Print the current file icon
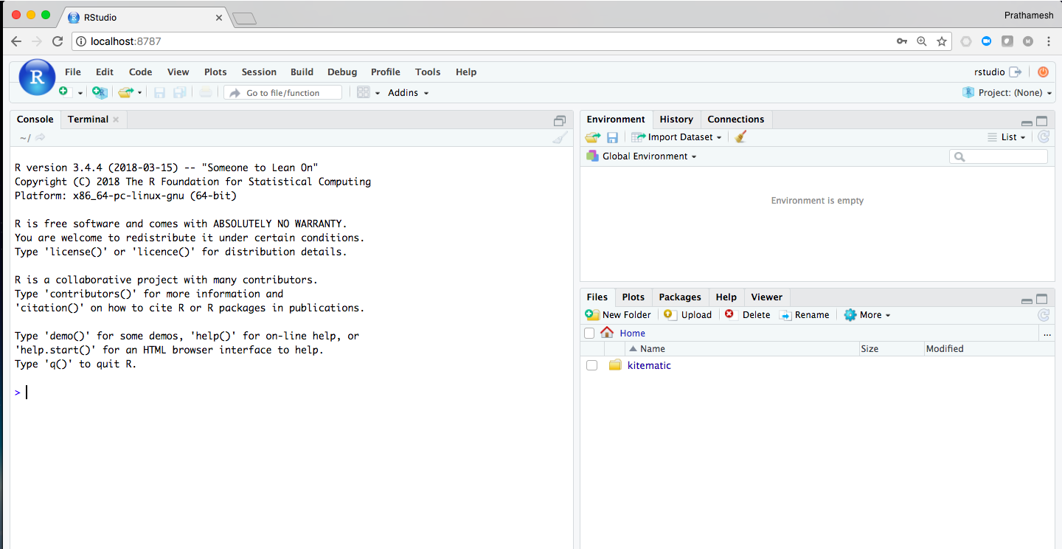Screen dimensions: 1062x549 pos(206,92)
